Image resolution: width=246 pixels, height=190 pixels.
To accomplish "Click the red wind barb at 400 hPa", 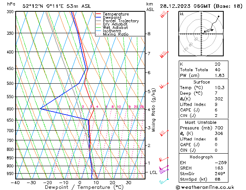I will coord(164,54).
